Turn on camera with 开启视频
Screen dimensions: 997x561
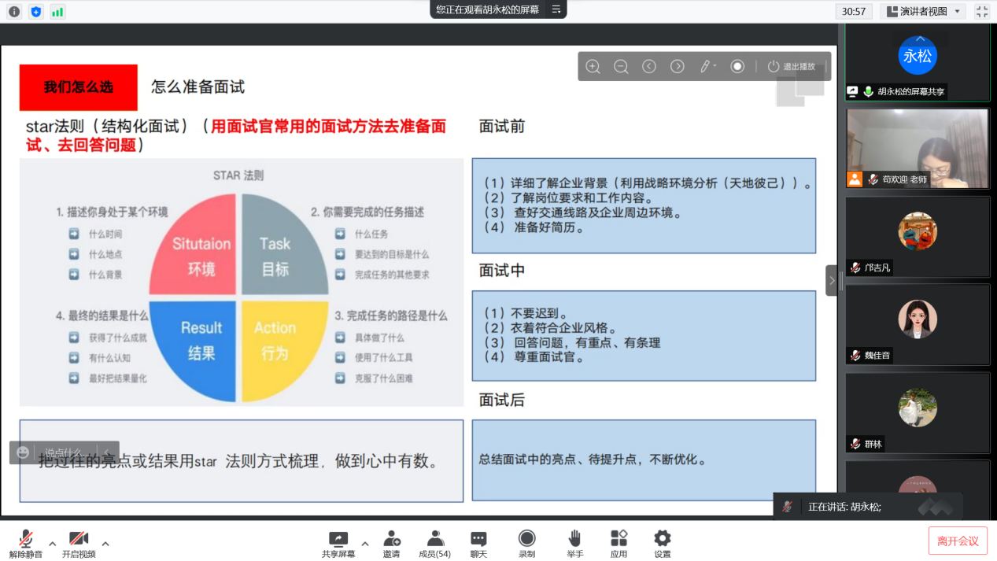pos(79,543)
